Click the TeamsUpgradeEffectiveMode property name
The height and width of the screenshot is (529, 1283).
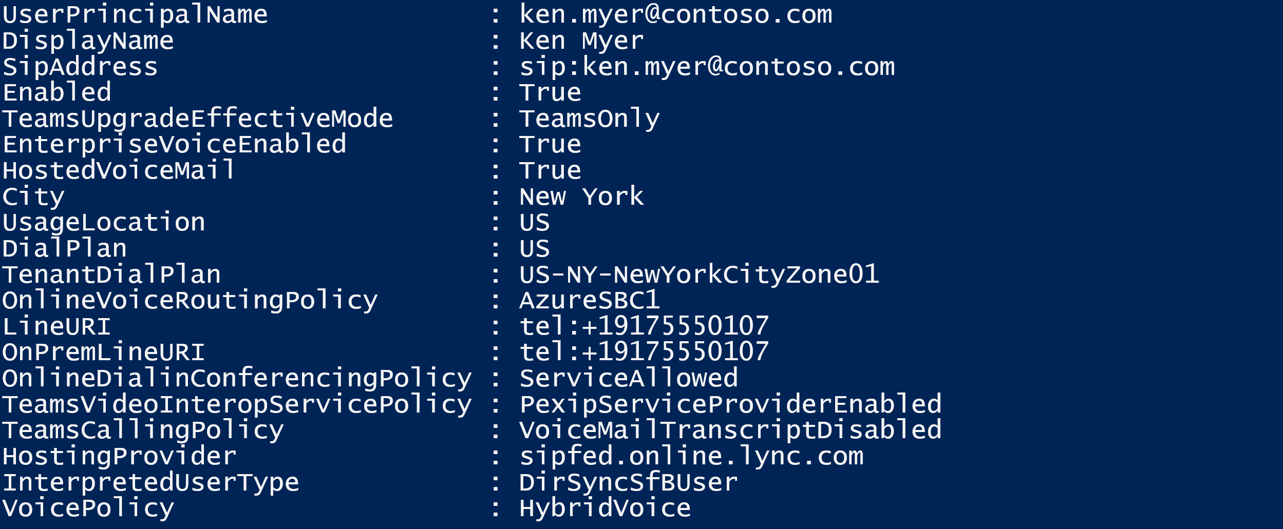(198, 119)
